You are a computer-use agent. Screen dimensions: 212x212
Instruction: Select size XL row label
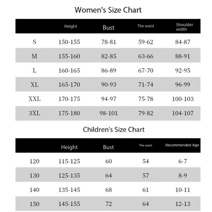(x=35, y=85)
